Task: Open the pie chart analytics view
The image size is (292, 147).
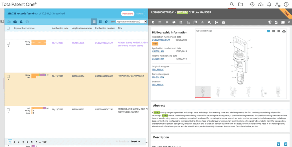Action: point(106,22)
